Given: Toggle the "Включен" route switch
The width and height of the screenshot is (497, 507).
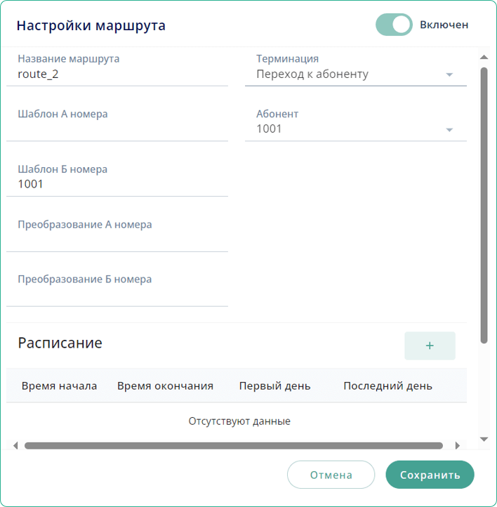Looking at the screenshot, I should (394, 25).
